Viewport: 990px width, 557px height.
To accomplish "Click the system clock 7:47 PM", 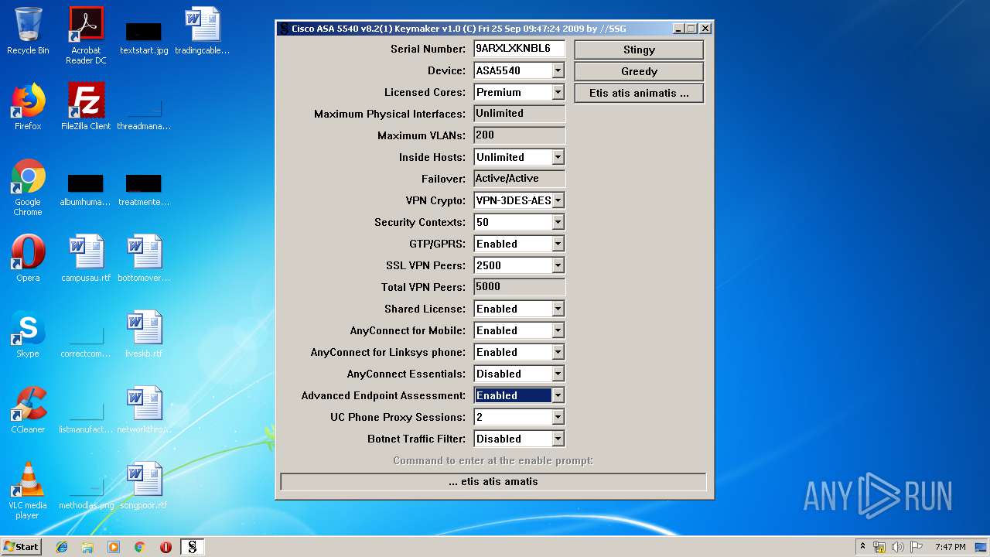I will [x=950, y=547].
